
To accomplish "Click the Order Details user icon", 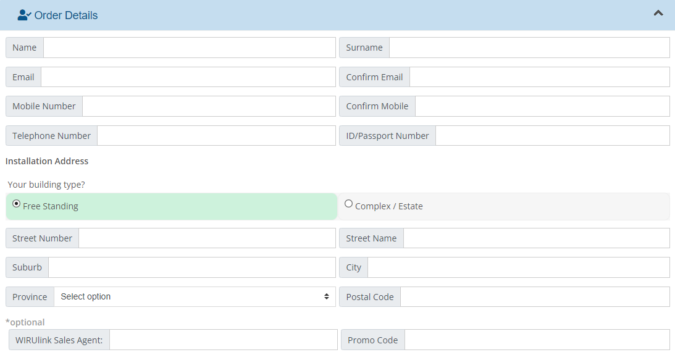I will [x=24, y=15].
